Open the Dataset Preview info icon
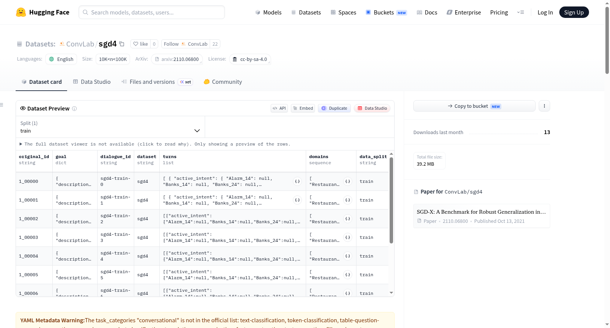The image size is (610, 328). click(x=74, y=109)
